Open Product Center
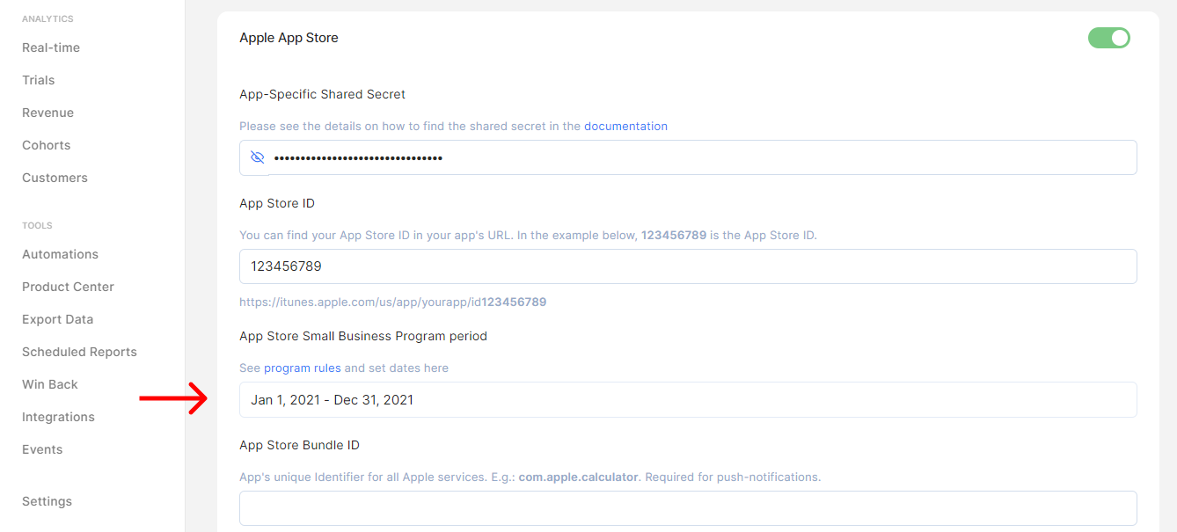Image resolution: width=1177 pixels, height=532 pixels. pyautogui.click(x=68, y=287)
